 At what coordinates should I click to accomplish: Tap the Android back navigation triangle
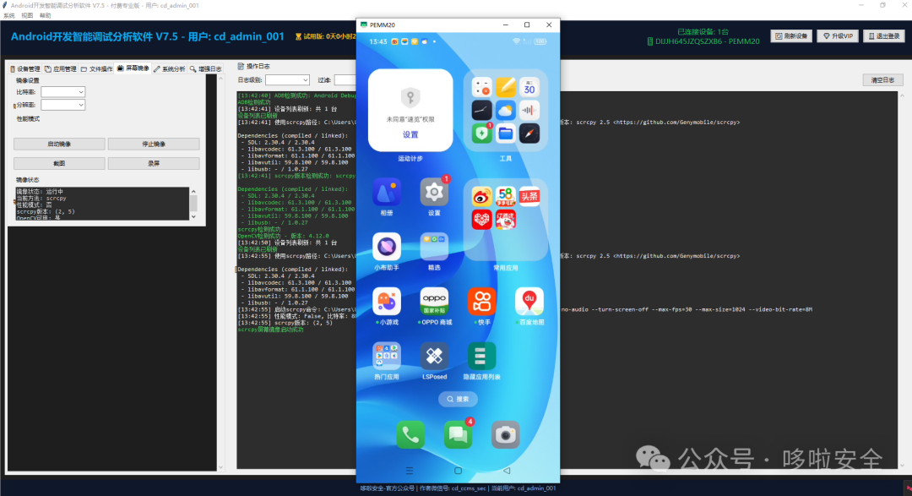point(507,471)
